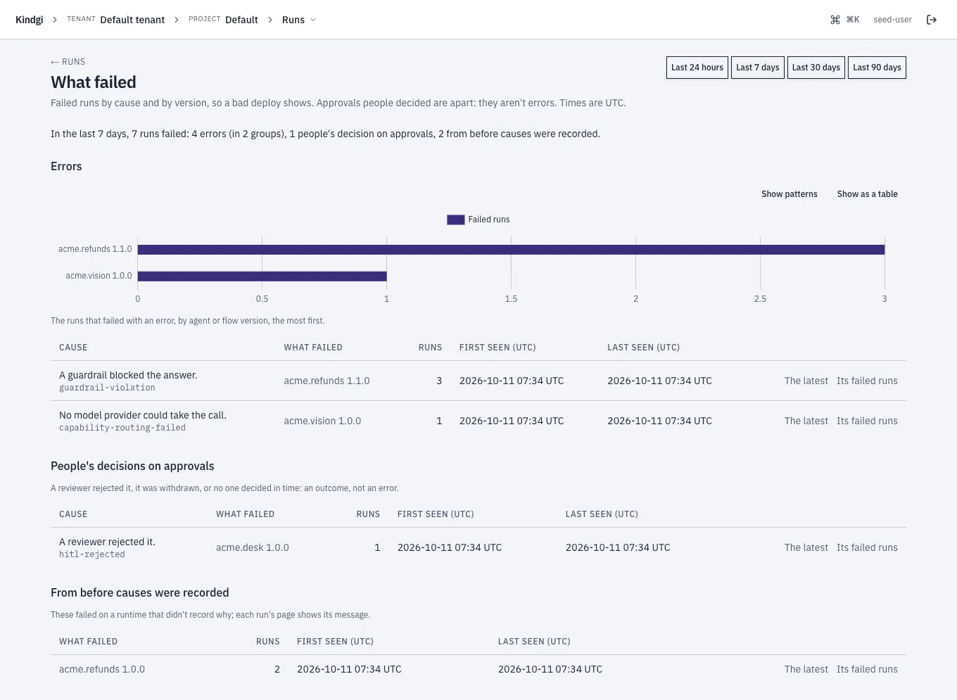957x700 pixels.
Task: Click seed-user in the header
Action: 892,20
